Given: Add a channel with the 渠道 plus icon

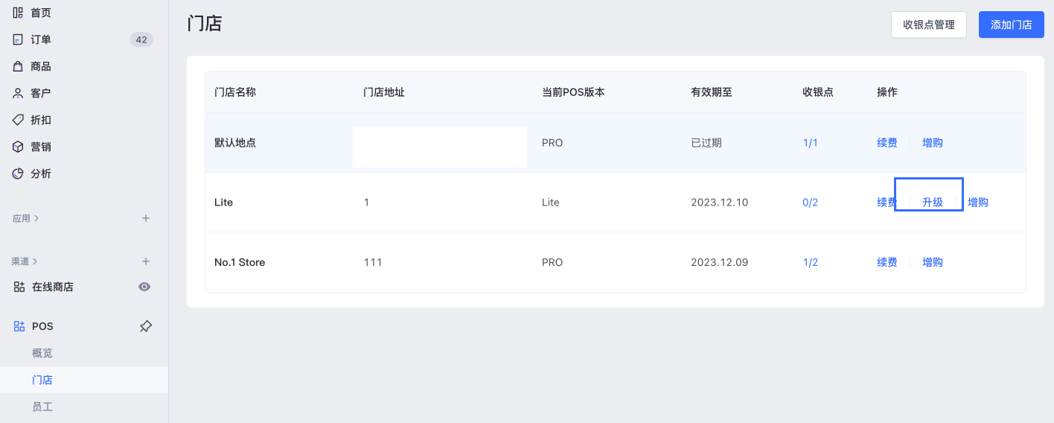Looking at the screenshot, I should (x=146, y=261).
